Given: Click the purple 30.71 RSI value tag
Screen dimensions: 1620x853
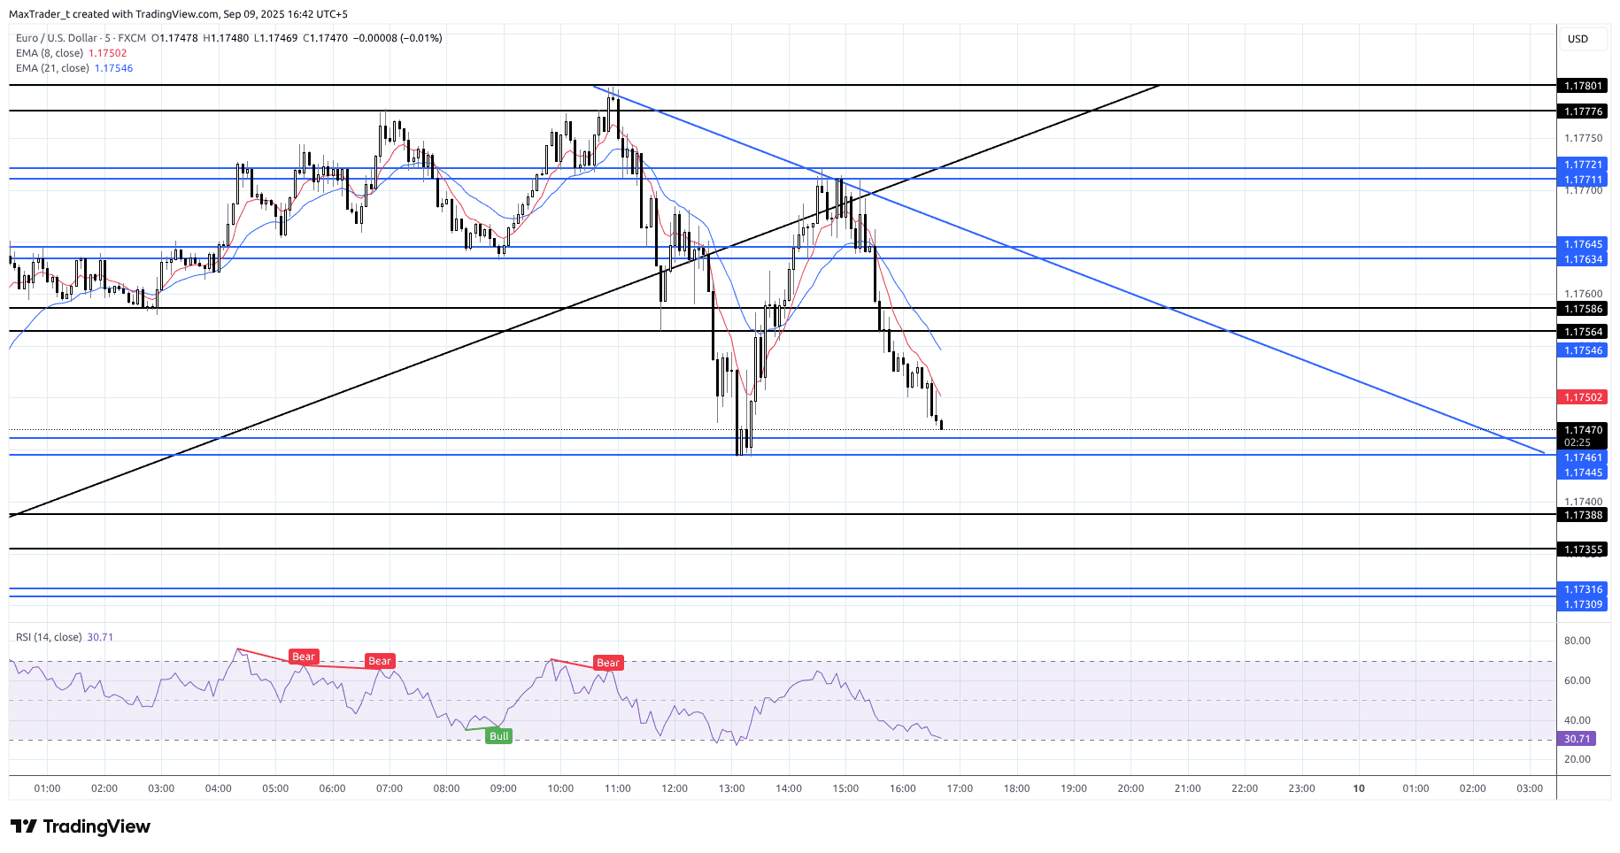Looking at the screenshot, I should click(1577, 739).
